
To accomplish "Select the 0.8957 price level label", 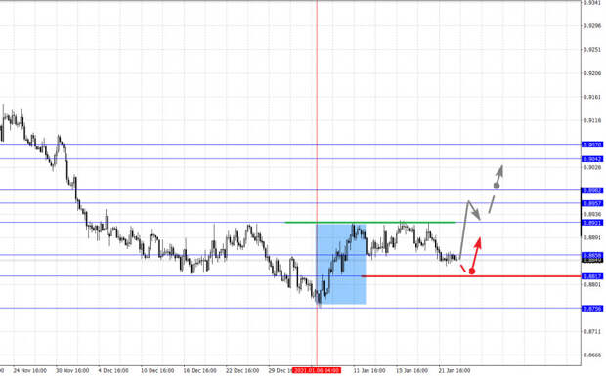I will coord(592,203).
